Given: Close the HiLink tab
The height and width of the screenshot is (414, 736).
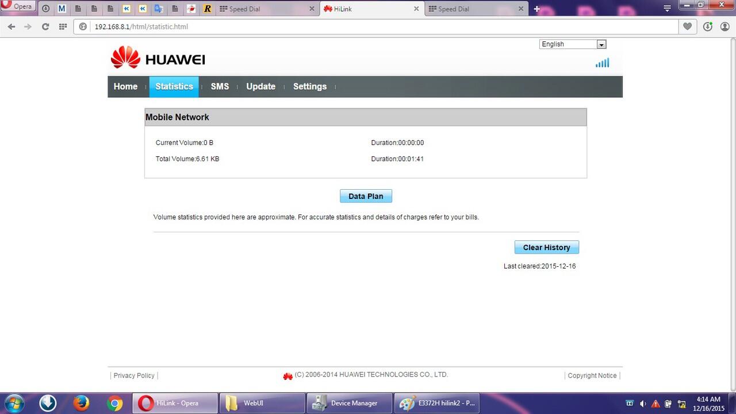Looking at the screenshot, I should click(x=416, y=9).
